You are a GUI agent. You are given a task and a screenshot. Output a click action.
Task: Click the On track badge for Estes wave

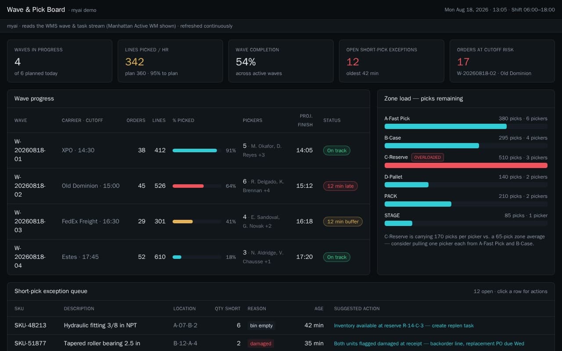point(337,257)
